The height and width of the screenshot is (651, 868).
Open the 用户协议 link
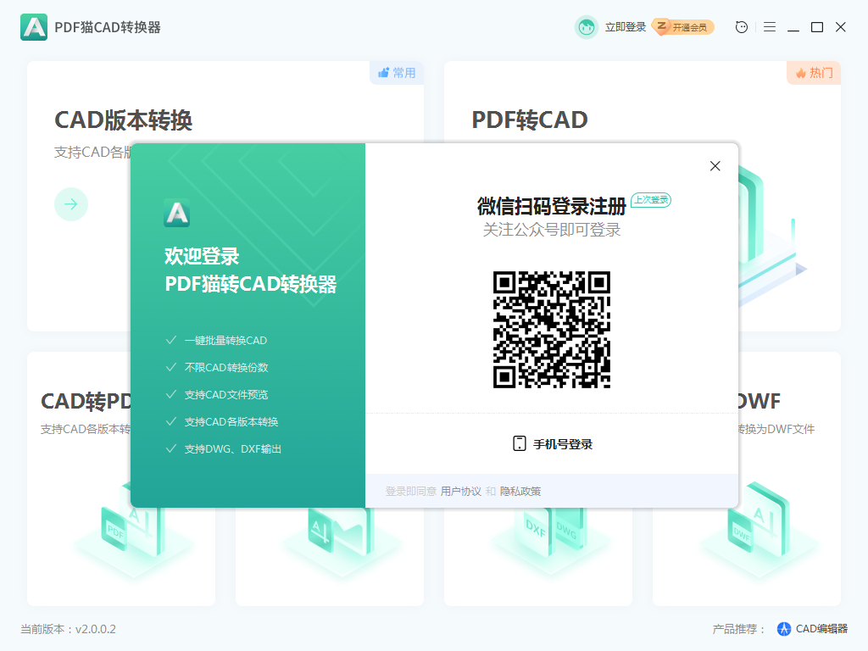click(x=462, y=490)
